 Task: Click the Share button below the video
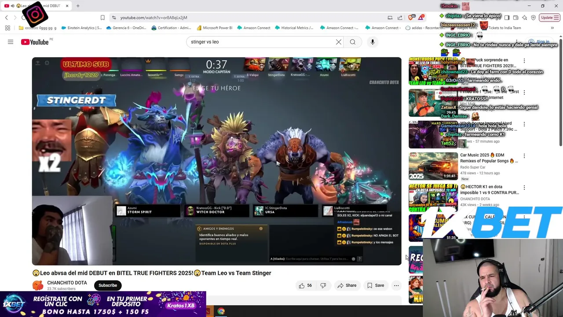[x=347, y=285]
